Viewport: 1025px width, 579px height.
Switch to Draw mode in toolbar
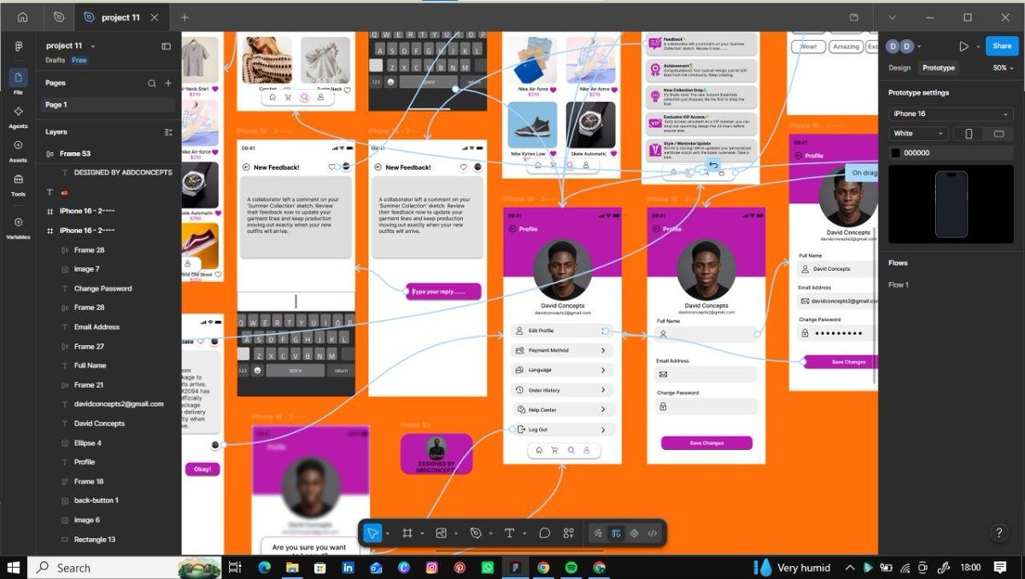pyautogui.click(x=598, y=533)
